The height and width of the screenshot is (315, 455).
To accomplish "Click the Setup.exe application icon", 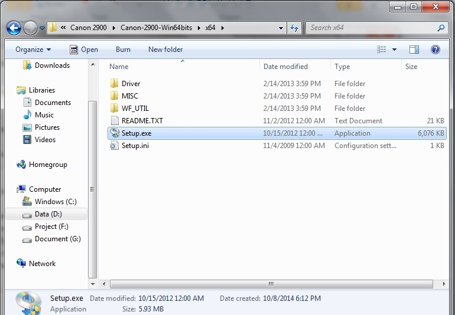I will tap(114, 133).
